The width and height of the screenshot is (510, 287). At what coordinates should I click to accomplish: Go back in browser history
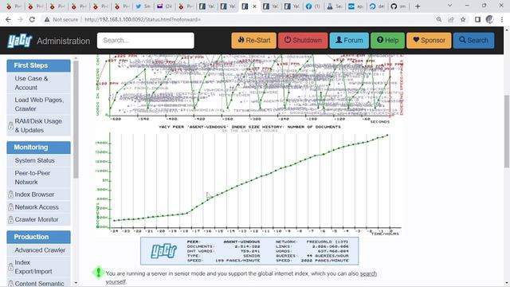coord(8,19)
